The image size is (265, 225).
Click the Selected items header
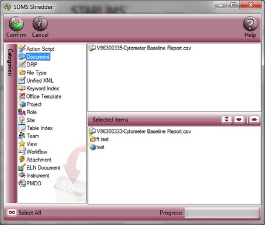coord(110,119)
